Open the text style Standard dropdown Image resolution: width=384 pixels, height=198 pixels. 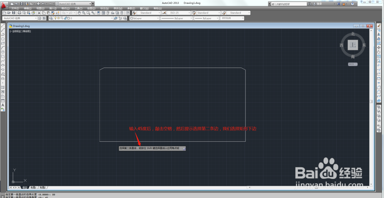click(149, 13)
